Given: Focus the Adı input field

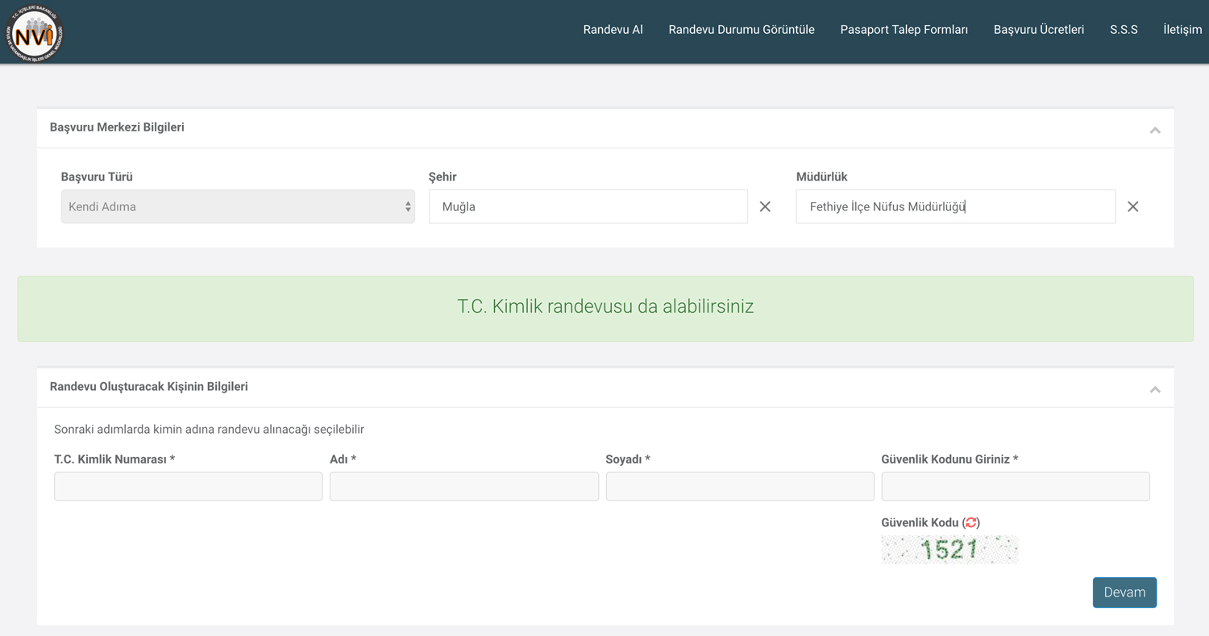Looking at the screenshot, I should pos(463,487).
